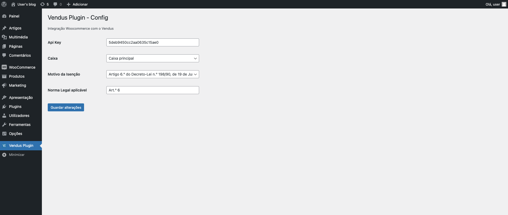Click the Api Key label

[x=54, y=42]
